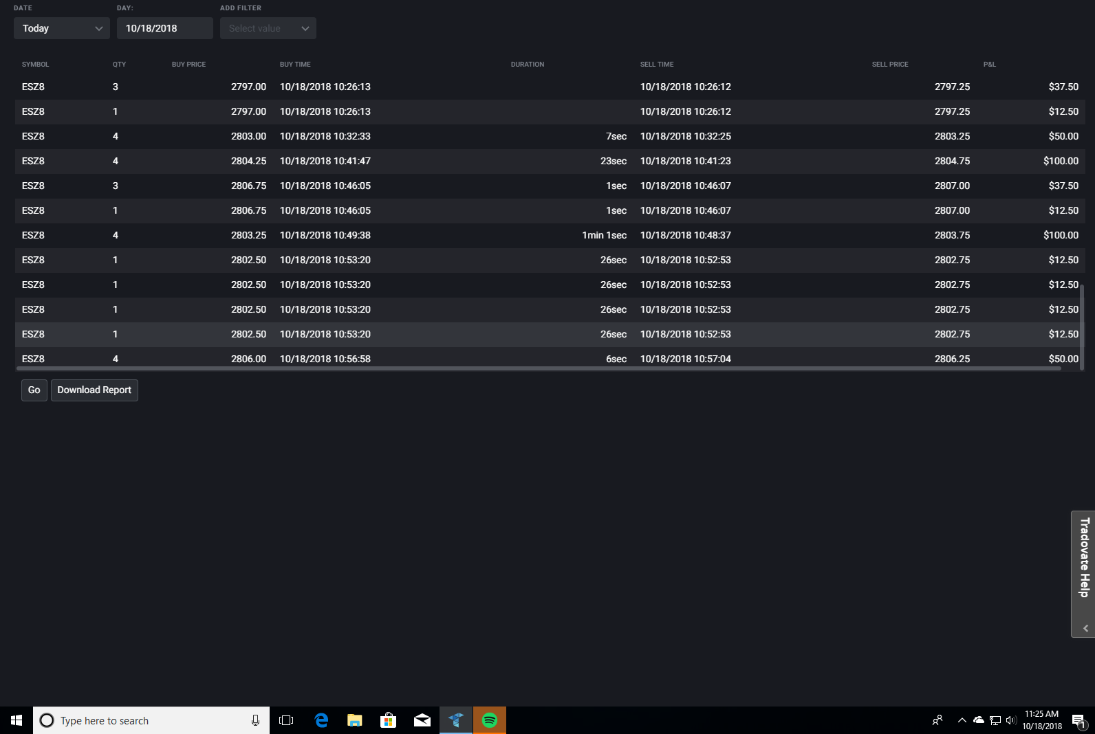
Task: Select buy time 10/18/2018 10:49:38 cell
Action: pyautogui.click(x=325, y=235)
